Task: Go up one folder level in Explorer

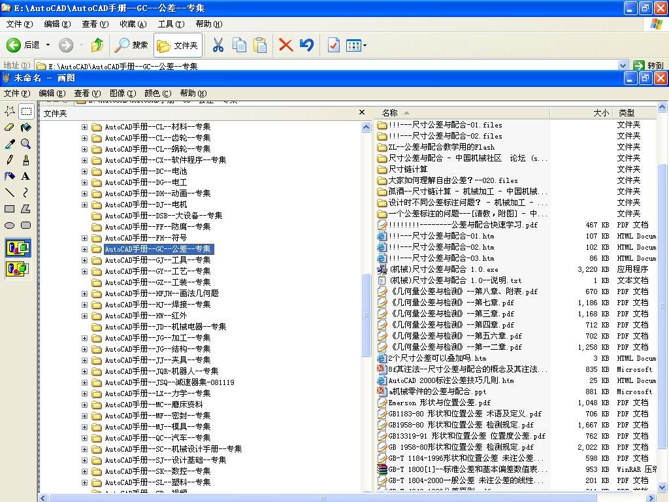Action: point(98,45)
